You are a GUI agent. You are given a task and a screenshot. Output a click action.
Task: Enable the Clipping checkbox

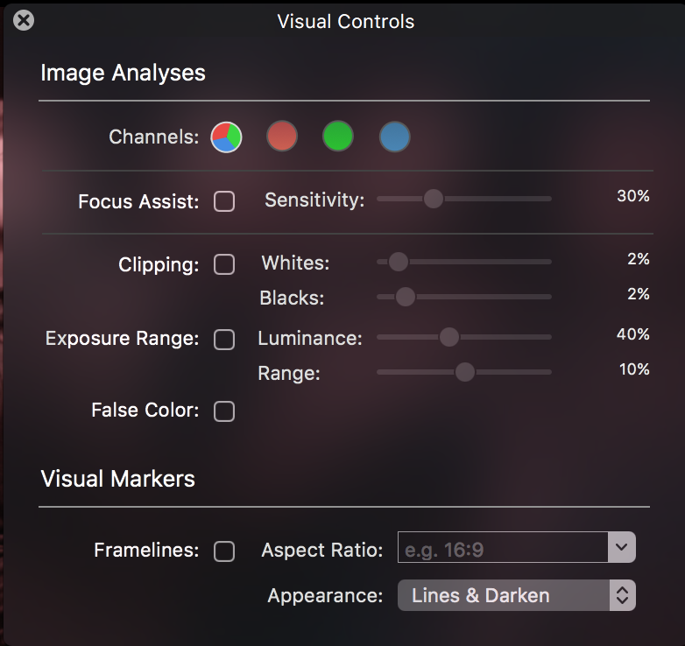(224, 264)
